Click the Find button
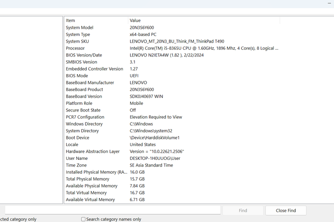 tap(243, 210)
